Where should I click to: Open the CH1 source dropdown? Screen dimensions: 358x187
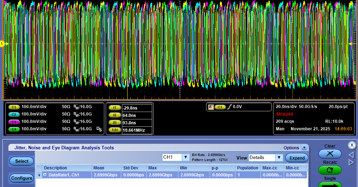pos(186,157)
